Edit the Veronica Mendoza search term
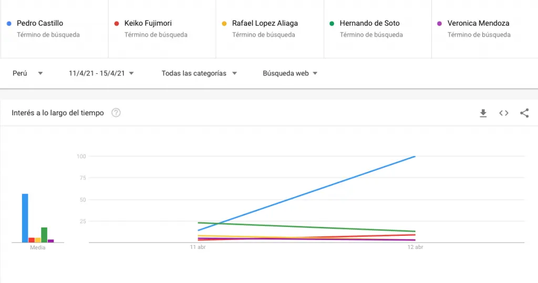 [x=478, y=23]
